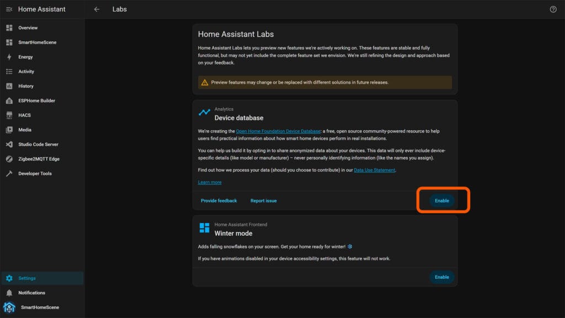This screenshot has height=318, width=565.
Task: Select the Studio Code Server sidebar label
Action: pos(38,144)
